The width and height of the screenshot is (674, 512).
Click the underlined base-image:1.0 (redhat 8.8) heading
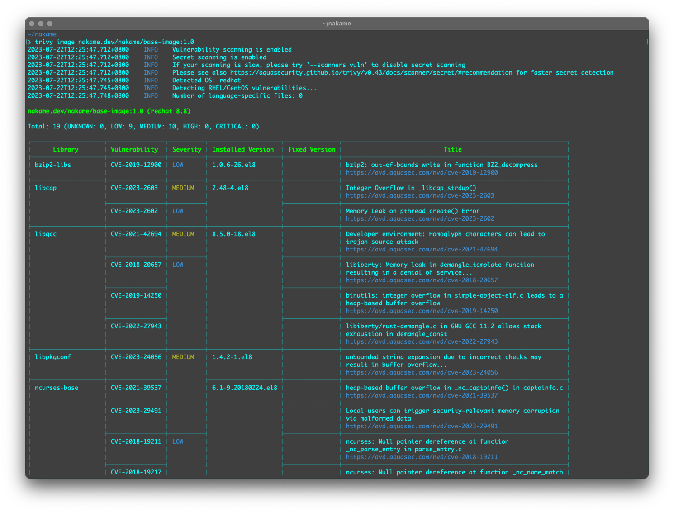coord(109,111)
